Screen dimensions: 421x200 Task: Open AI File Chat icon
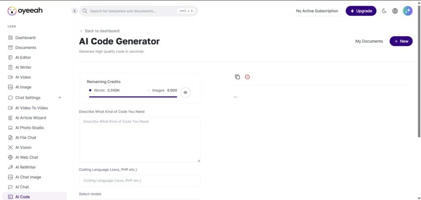tap(10, 137)
